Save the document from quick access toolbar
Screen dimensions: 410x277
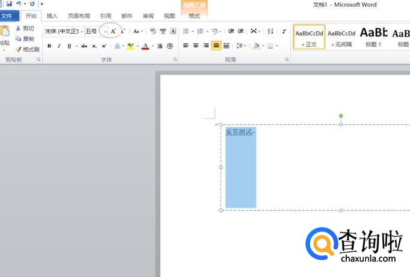(9, 4)
